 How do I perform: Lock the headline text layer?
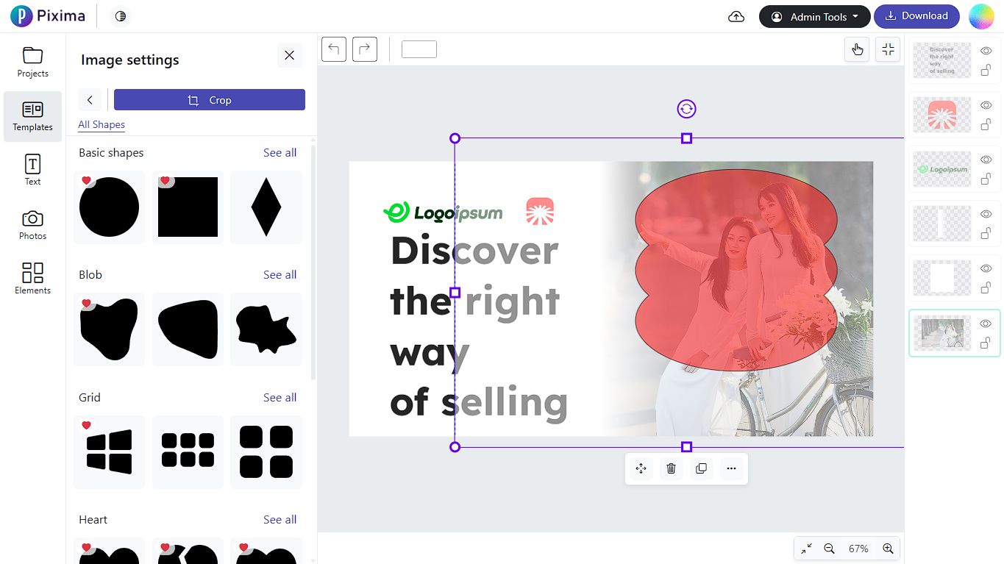click(986, 71)
